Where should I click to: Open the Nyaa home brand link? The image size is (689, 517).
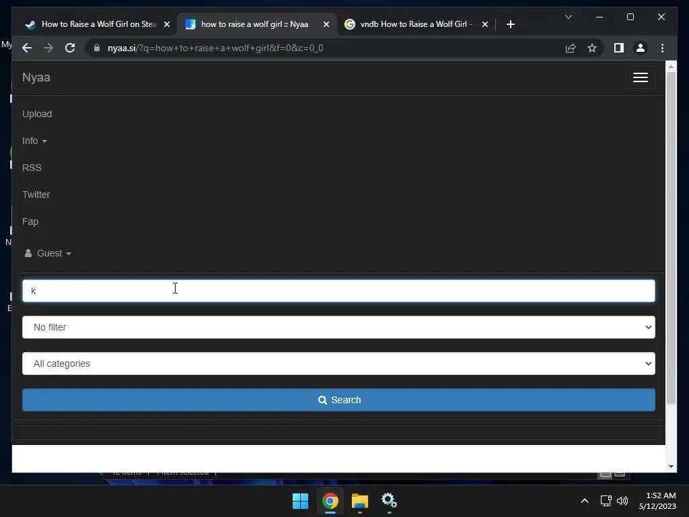coord(36,77)
